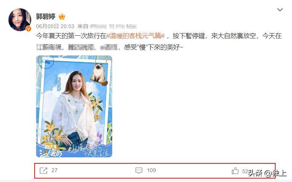Open the 郭碧婷 username link

pyautogui.click(x=46, y=17)
